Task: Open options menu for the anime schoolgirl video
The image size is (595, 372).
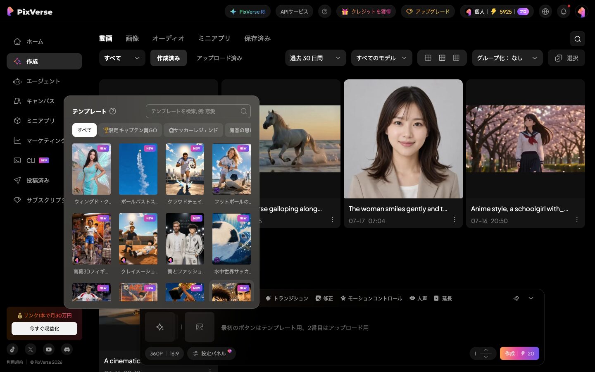Action: 577,220
